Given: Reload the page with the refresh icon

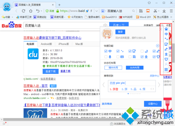Looking at the screenshot, I should 23,11.
